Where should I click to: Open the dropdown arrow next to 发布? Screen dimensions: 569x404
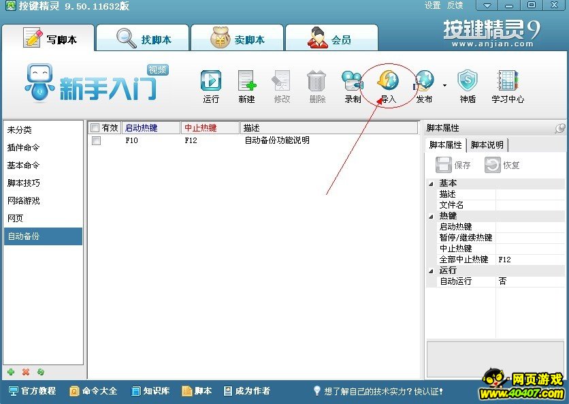(444, 86)
